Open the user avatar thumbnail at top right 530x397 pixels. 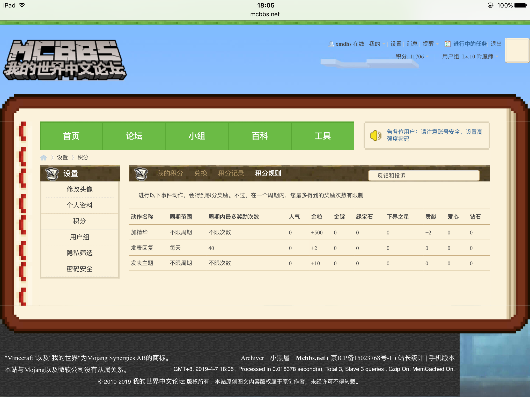[517, 50]
